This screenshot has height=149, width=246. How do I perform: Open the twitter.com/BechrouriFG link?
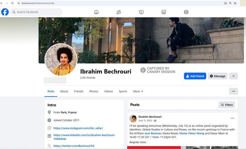(74, 146)
